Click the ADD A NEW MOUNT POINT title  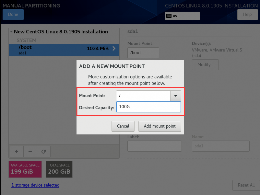tap(112, 66)
